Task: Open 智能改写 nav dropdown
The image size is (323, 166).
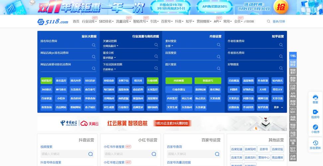Action: pyautogui.click(x=140, y=21)
